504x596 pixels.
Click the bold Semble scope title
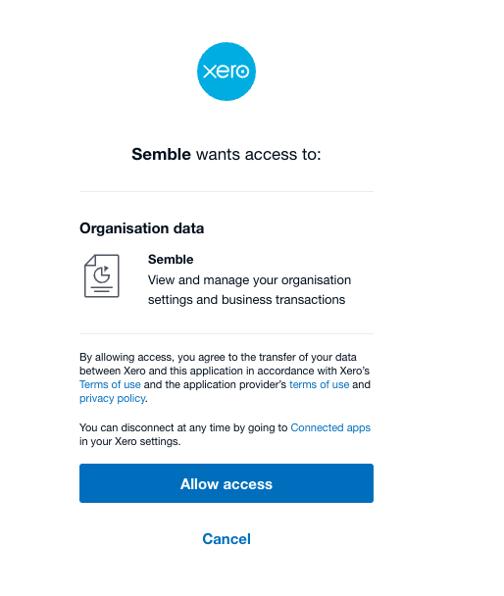click(171, 259)
